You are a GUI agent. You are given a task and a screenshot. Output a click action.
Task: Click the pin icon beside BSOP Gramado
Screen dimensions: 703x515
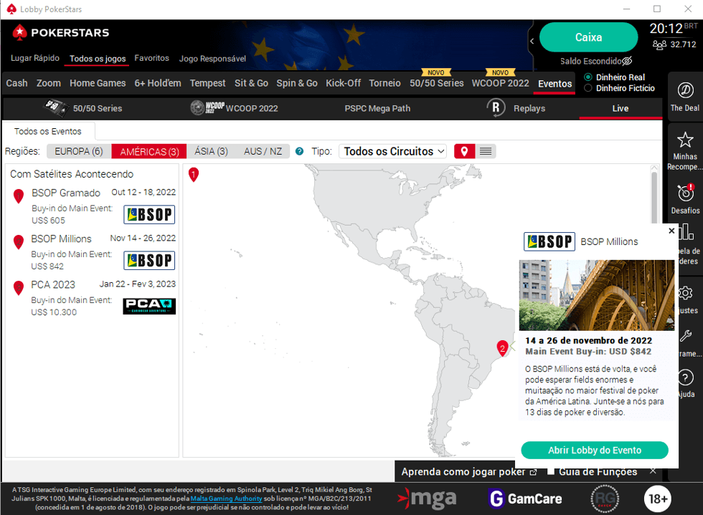pos(19,196)
